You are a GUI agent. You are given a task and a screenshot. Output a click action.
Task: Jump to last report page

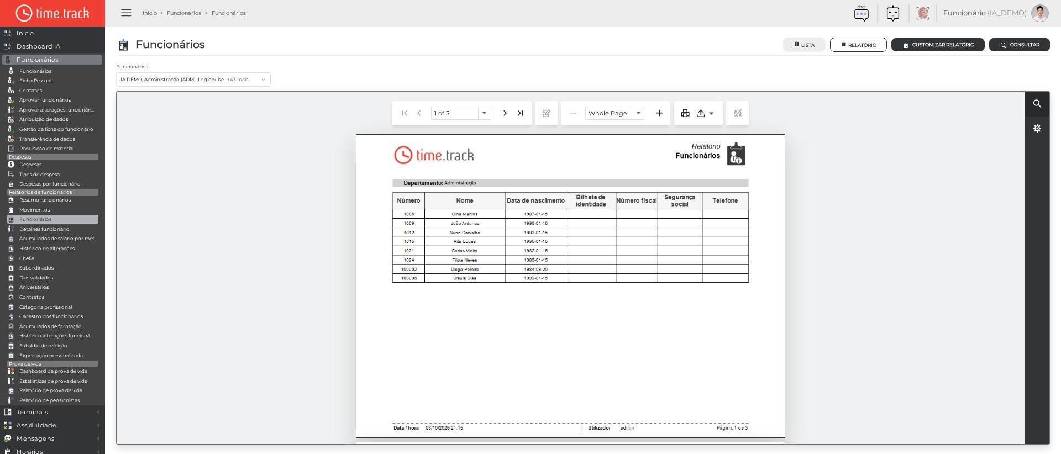point(520,113)
